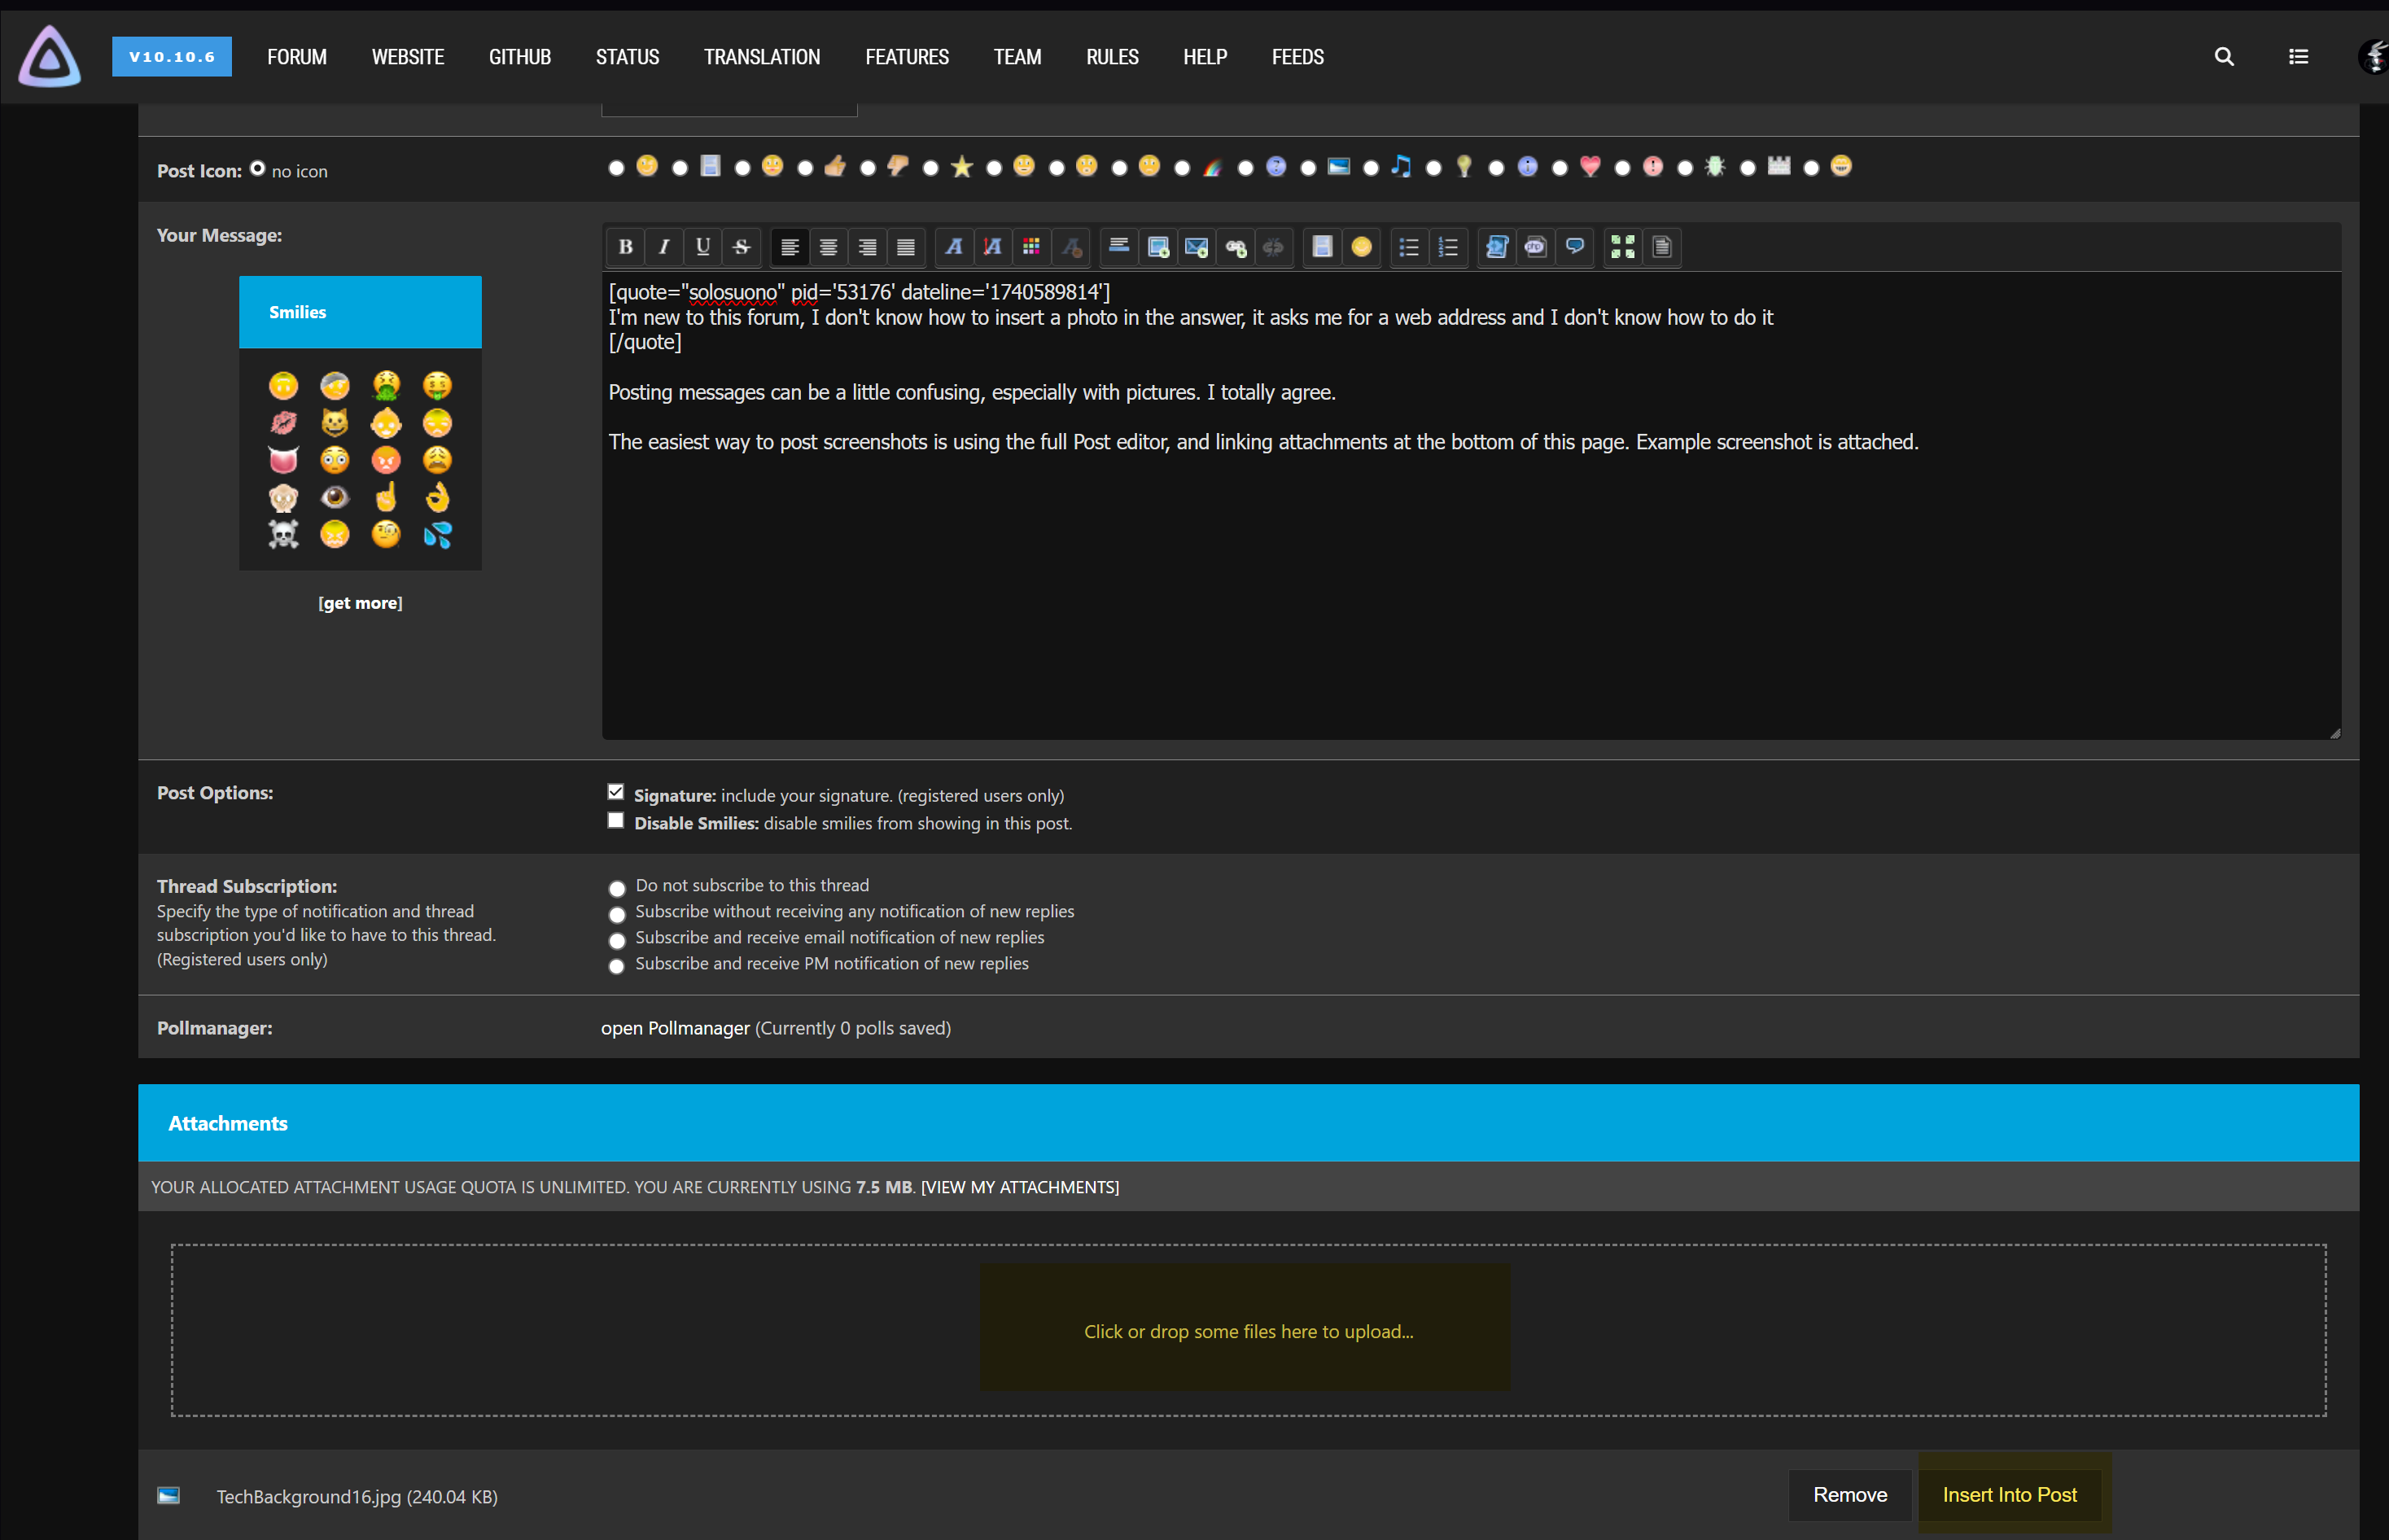Viewport: 2389px width, 1540px height.
Task: Uncheck the Signature checkbox
Action: (616, 792)
